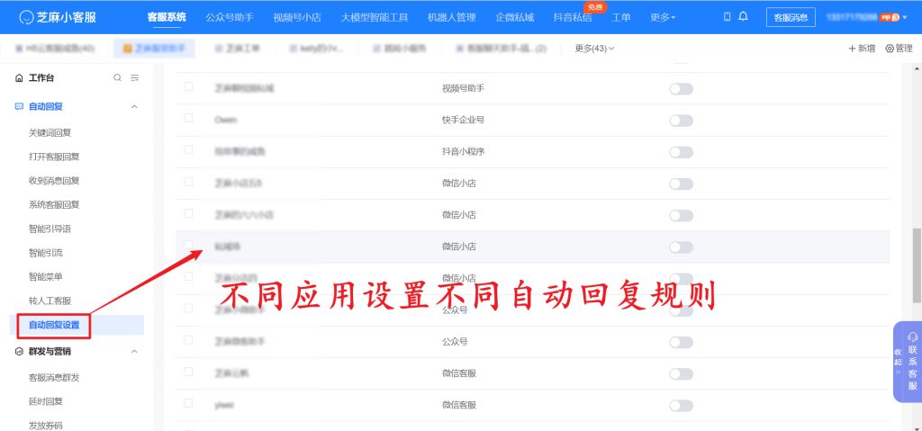Viewport: 922px width, 431px height.
Task: Click the Owen name cell
Action: coord(226,120)
